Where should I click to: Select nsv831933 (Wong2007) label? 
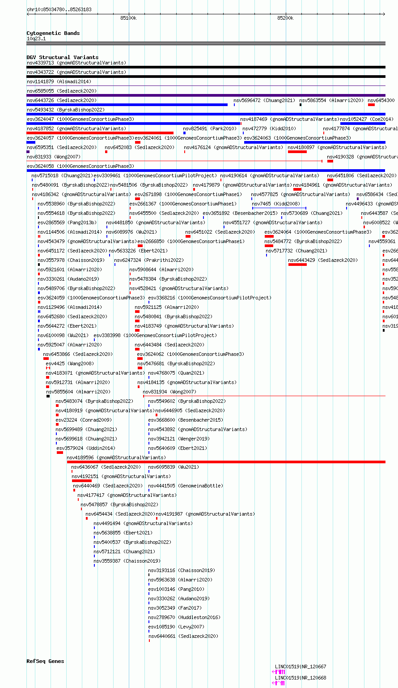click(x=54, y=157)
